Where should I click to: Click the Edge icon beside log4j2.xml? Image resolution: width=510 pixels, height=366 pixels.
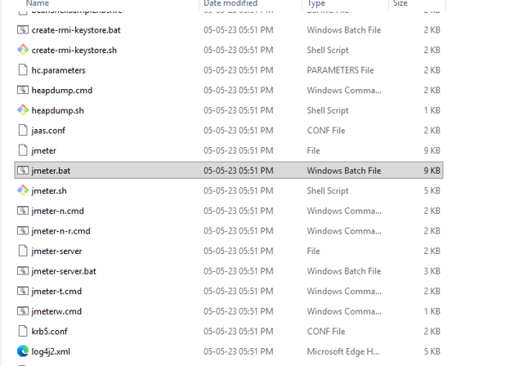point(23,351)
